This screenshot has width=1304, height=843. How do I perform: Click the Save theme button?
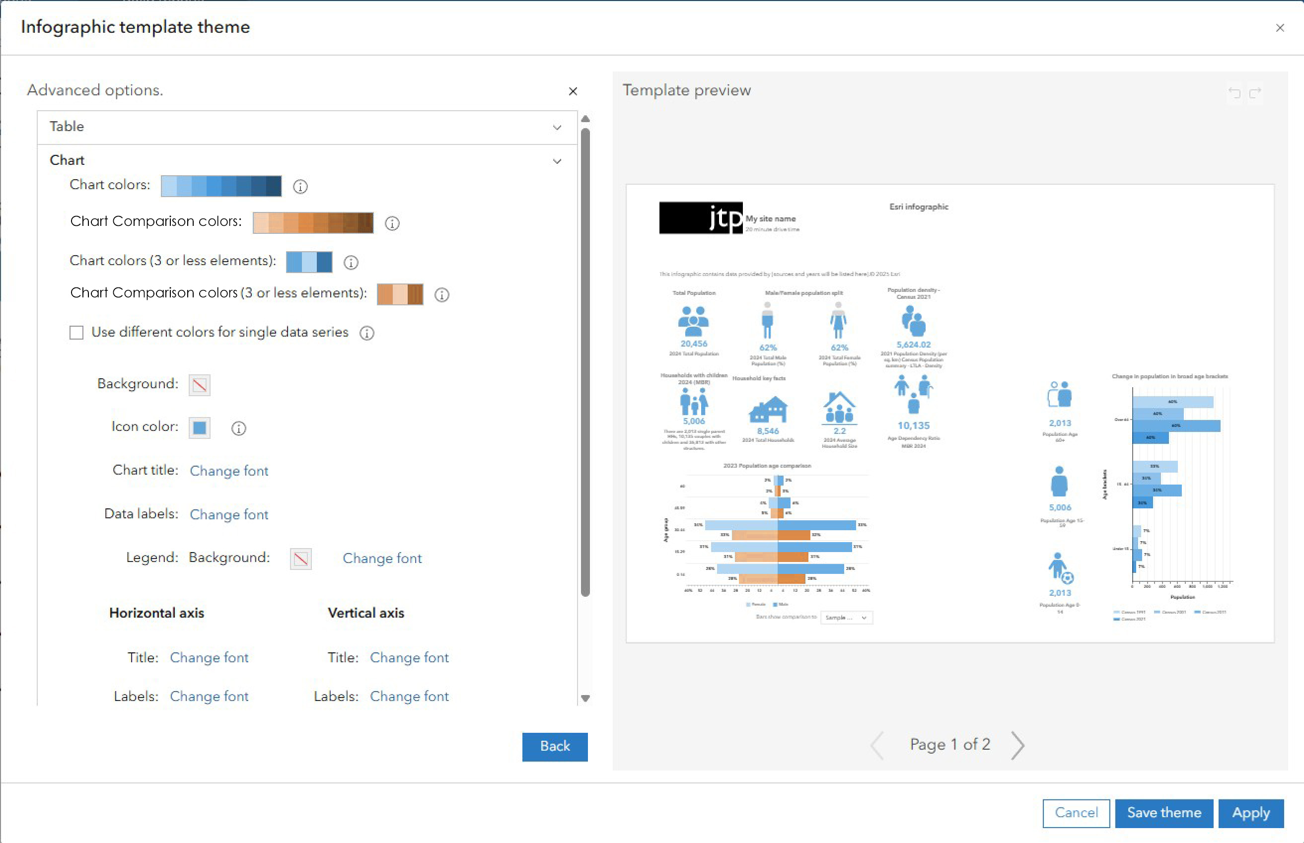[x=1163, y=813]
